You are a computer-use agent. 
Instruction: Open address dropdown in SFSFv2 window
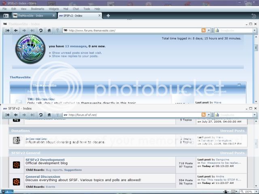(209, 115)
